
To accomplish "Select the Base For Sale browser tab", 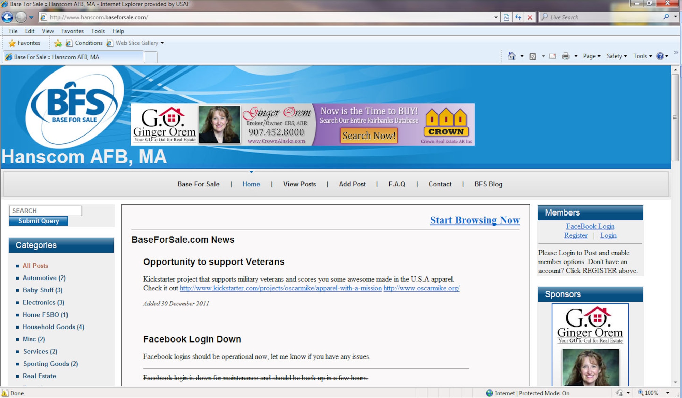I will pyautogui.click(x=73, y=57).
